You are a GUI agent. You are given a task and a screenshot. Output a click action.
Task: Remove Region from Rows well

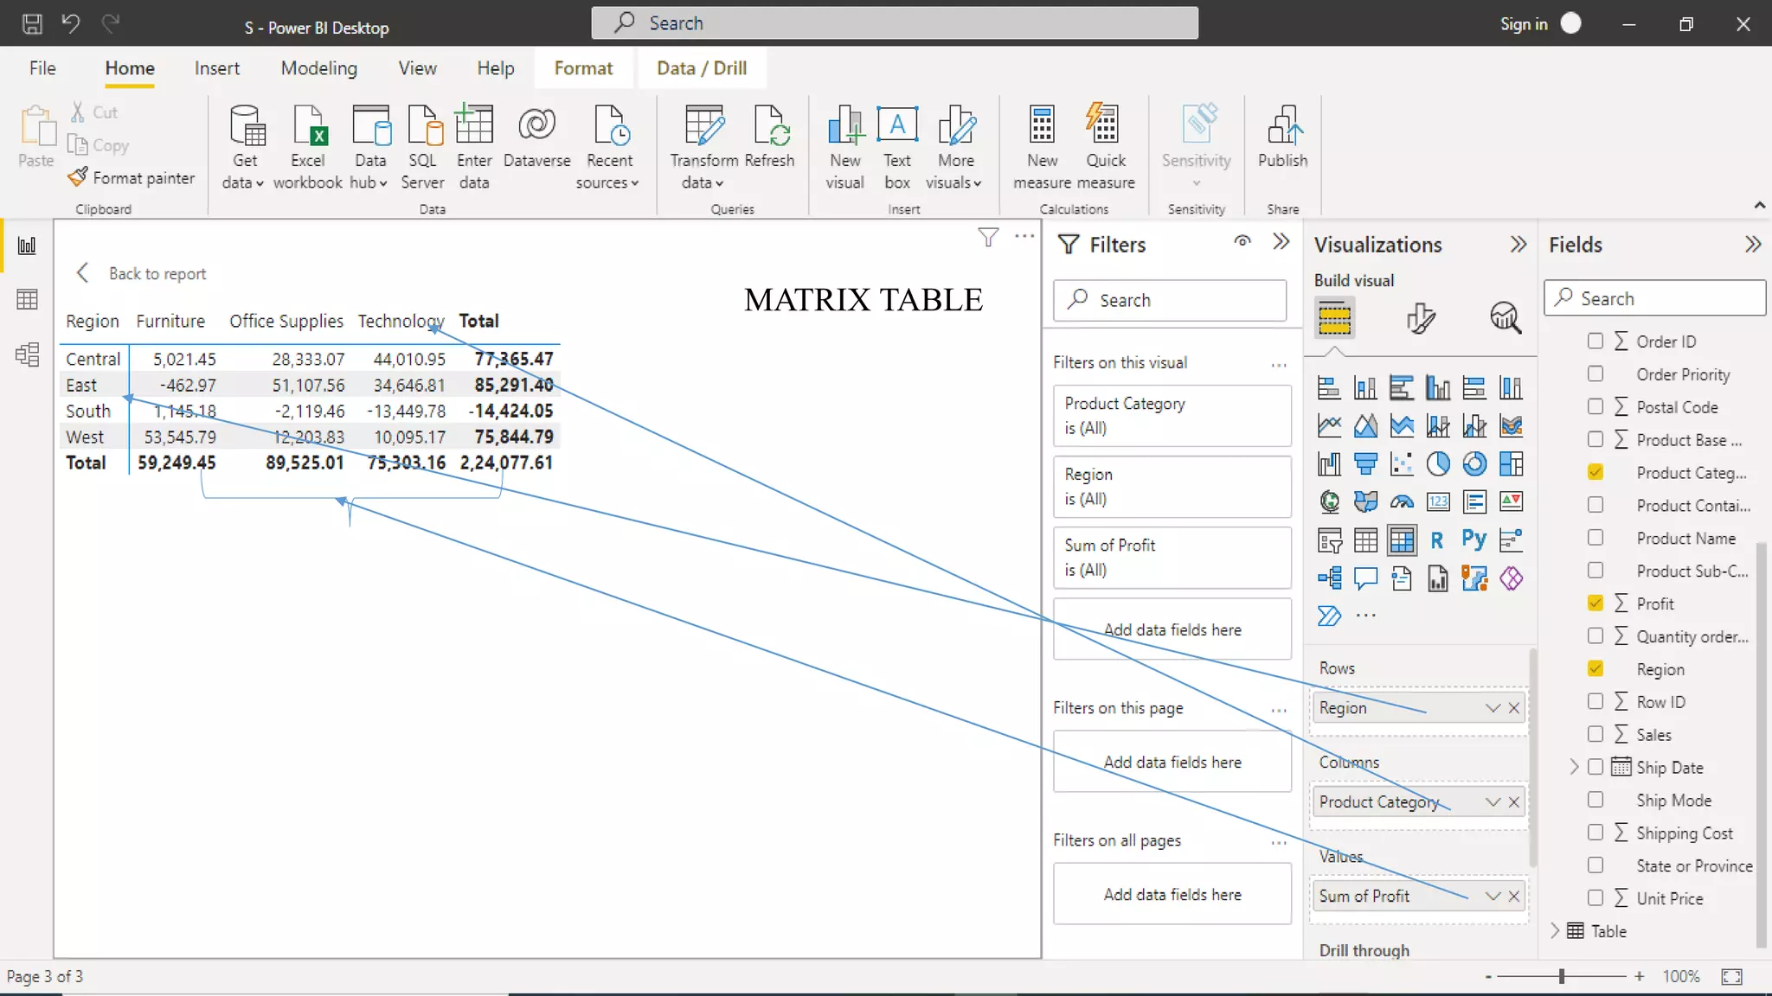1513,708
